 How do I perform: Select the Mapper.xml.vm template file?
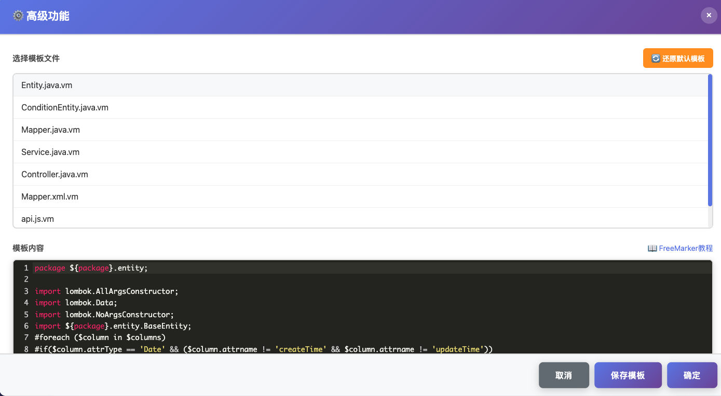click(50, 196)
